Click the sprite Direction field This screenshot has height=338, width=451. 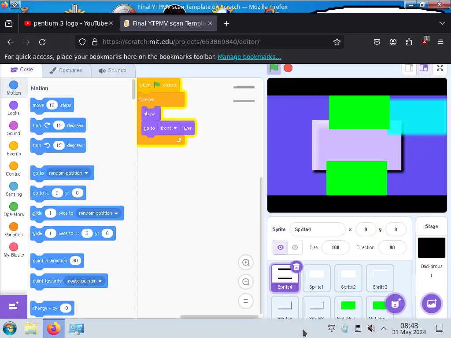tap(392, 247)
